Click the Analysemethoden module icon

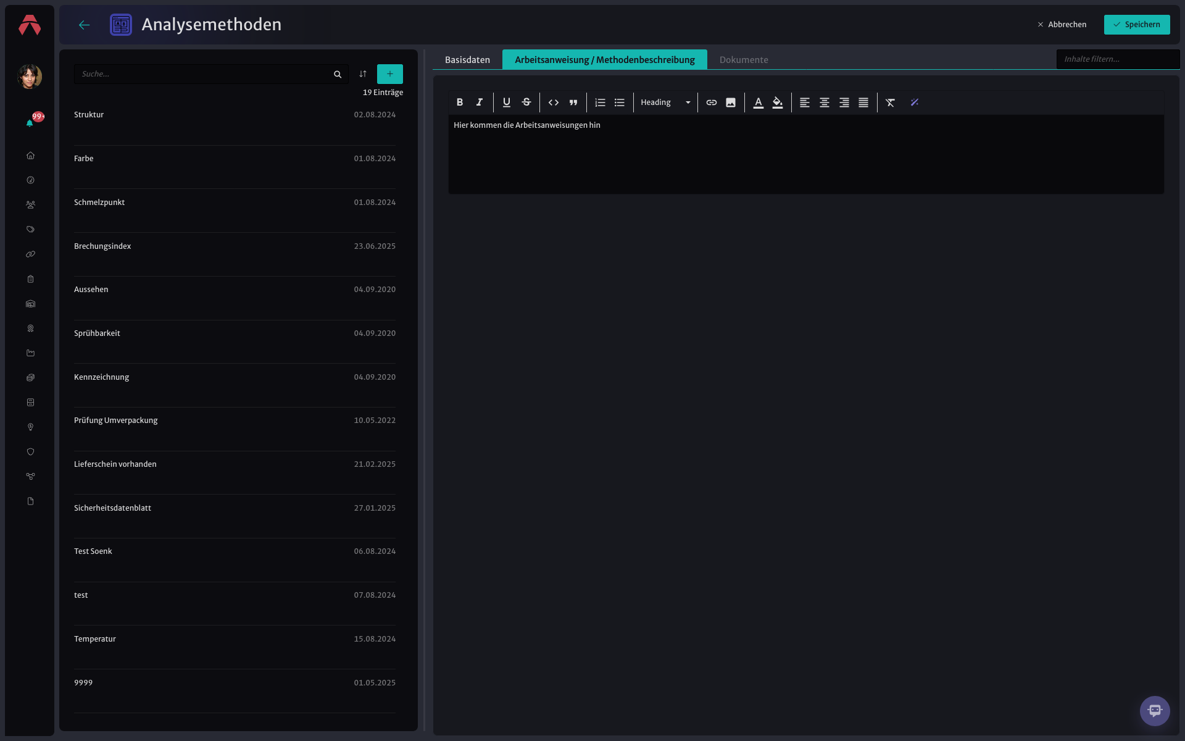click(x=121, y=25)
